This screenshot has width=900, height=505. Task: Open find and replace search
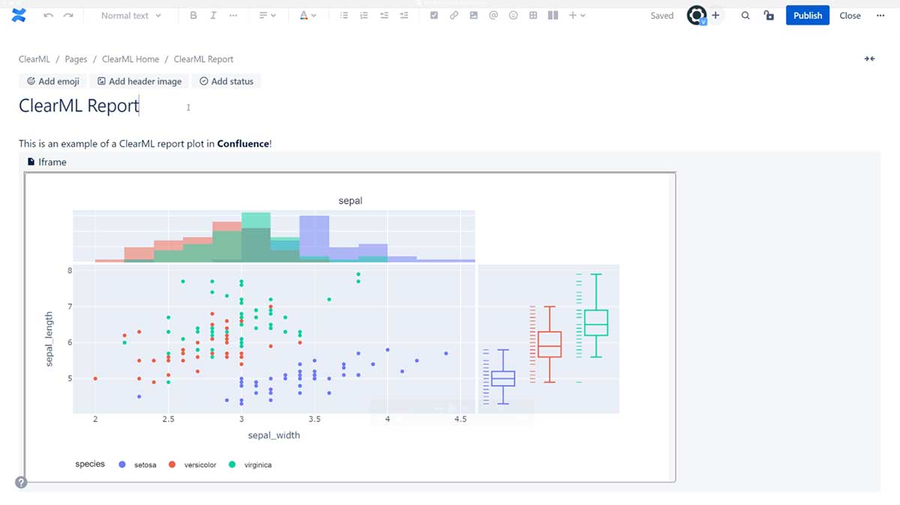click(745, 15)
